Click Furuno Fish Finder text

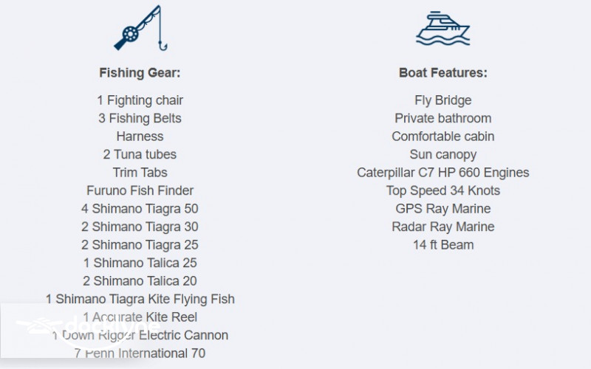tap(140, 190)
